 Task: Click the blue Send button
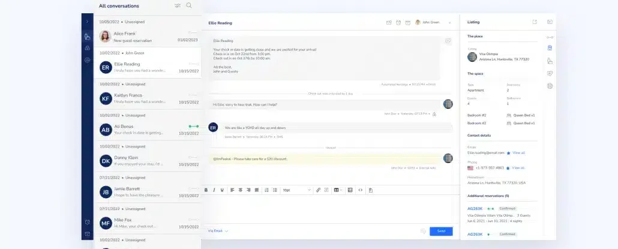click(x=441, y=231)
